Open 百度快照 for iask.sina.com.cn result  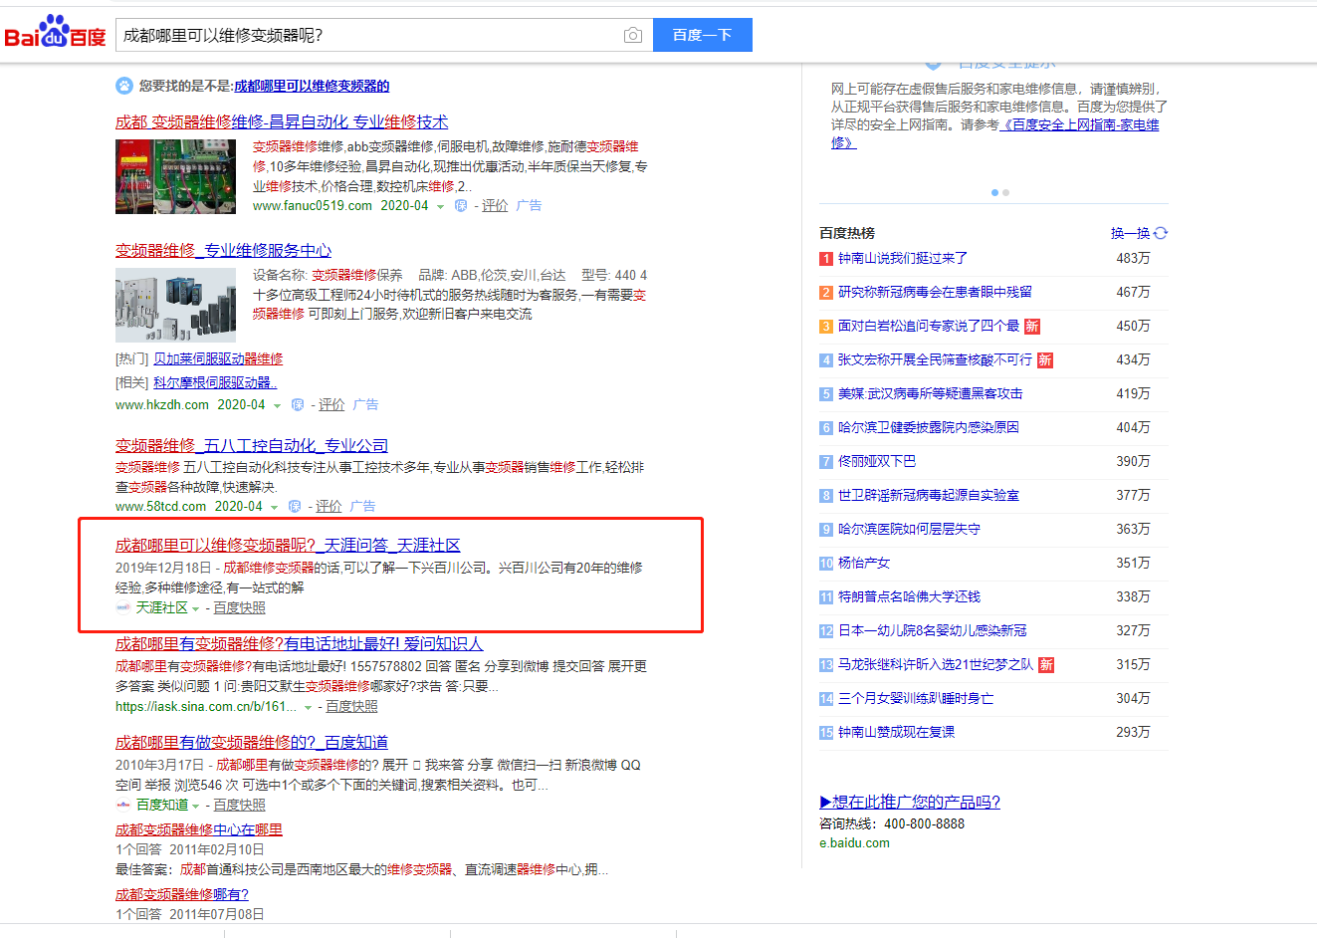351,706
